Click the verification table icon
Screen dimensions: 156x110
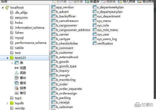(x=95, y=43)
